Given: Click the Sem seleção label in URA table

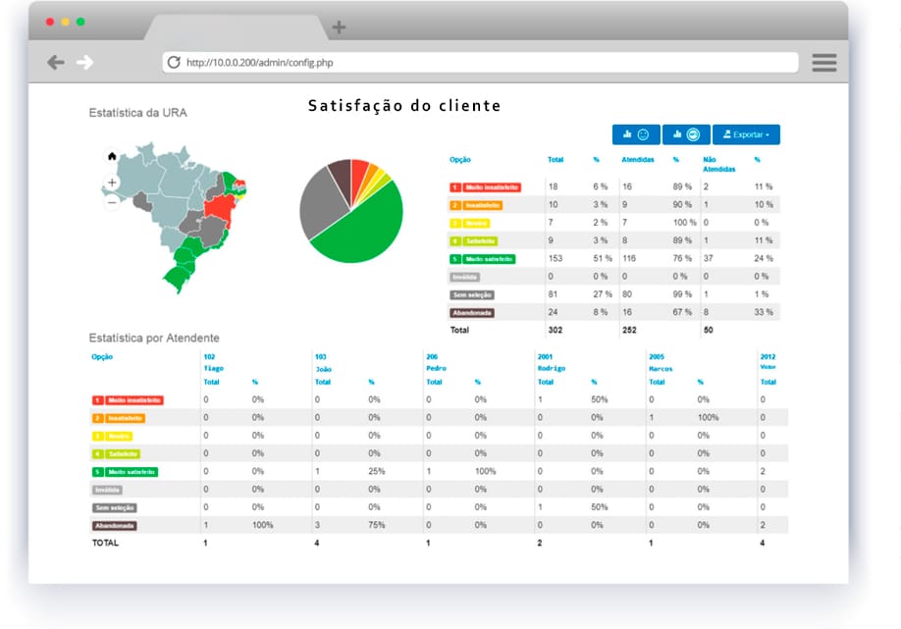Looking at the screenshot, I should 472,294.
